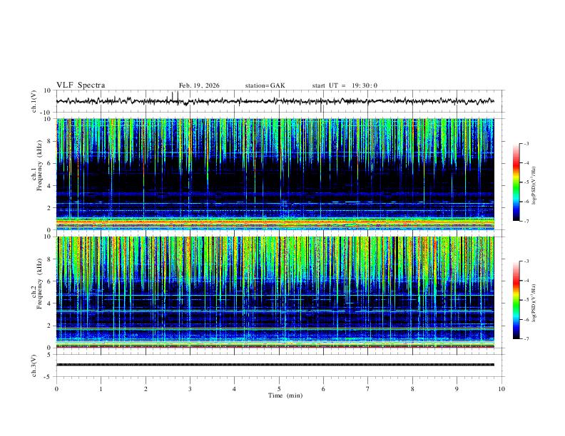Click the '-10' tick on ch.1(V) axis
Screen dimensions: 565x436
pyautogui.click(x=46, y=113)
